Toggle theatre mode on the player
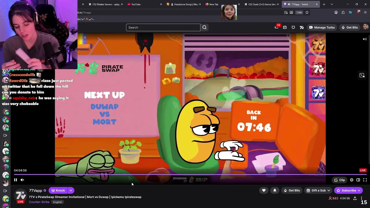This screenshot has width=370, height=208. click(x=358, y=180)
